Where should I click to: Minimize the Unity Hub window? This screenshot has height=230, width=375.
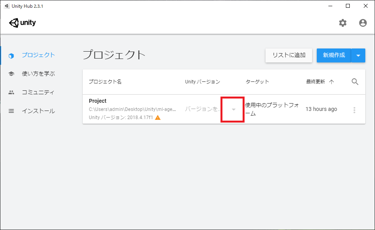(x=330, y=6)
